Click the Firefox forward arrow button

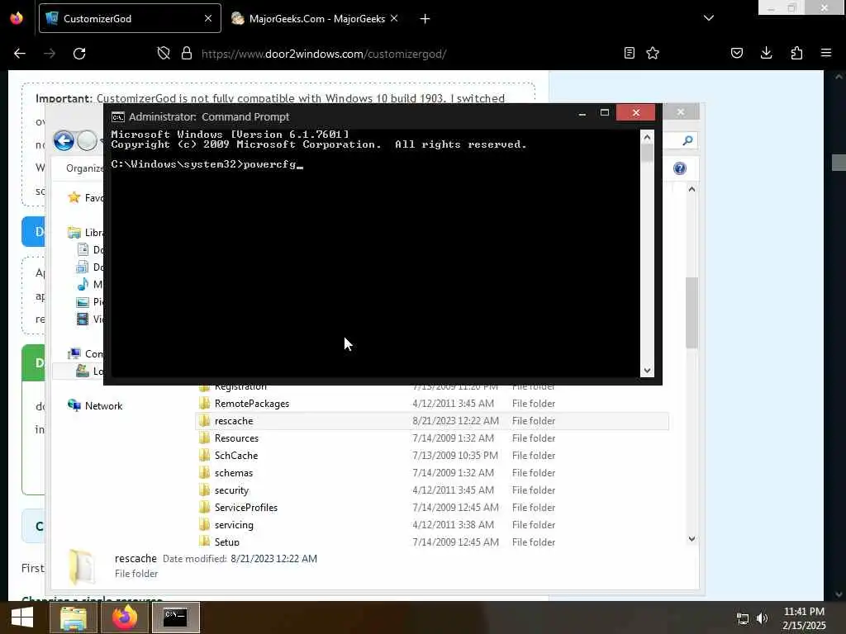coord(49,54)
